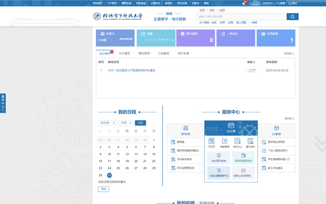
Task: Click the notification bell icon
Action: pos(244,3)
